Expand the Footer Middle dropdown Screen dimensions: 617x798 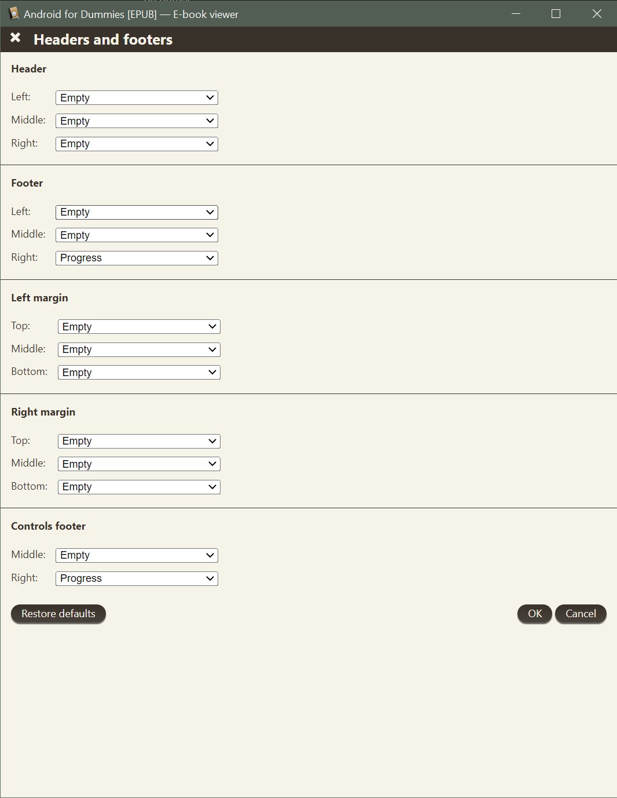coord(137,235)
